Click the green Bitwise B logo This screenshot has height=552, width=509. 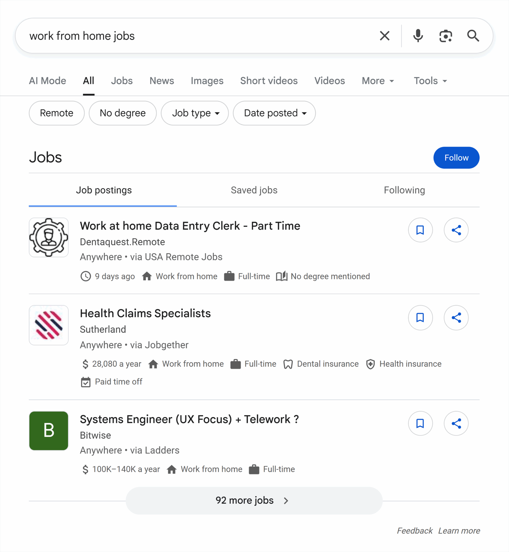49,431
